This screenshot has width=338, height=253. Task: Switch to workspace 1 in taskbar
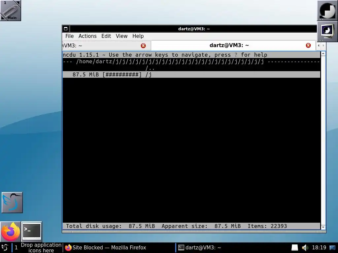(16, 248)
